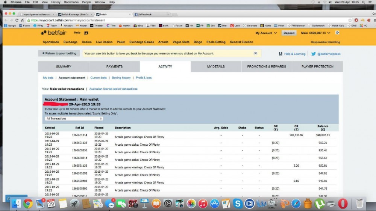Open App Store from the dock
Image resolution: width=376 pixels, height=211 pixels.
(x=215, y=203)
